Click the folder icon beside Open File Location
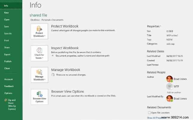This screenshot has width=193, height=120. (x=149, y=113)
